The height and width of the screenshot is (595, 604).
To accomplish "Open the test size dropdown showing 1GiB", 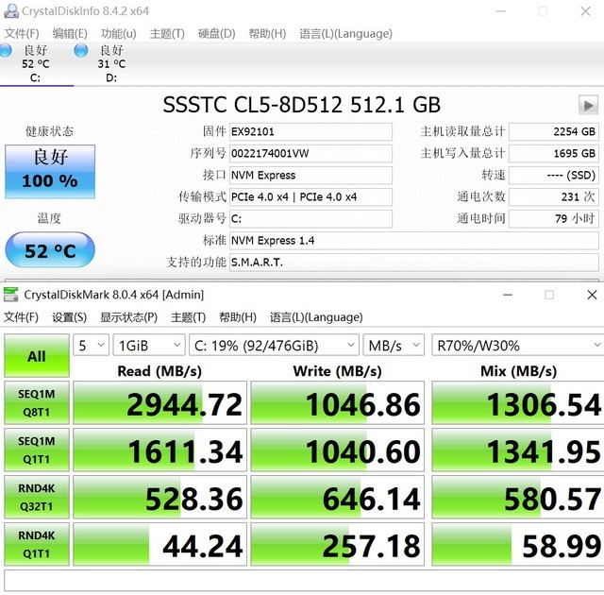I will pos(149,345).
